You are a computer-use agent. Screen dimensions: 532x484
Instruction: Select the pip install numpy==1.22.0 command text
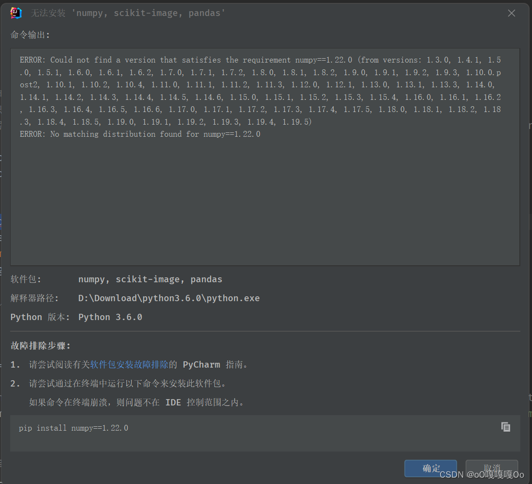[74, 428]
